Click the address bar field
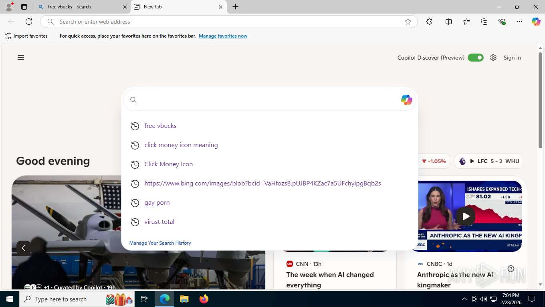The image size is (545, 307). point(228,22)
